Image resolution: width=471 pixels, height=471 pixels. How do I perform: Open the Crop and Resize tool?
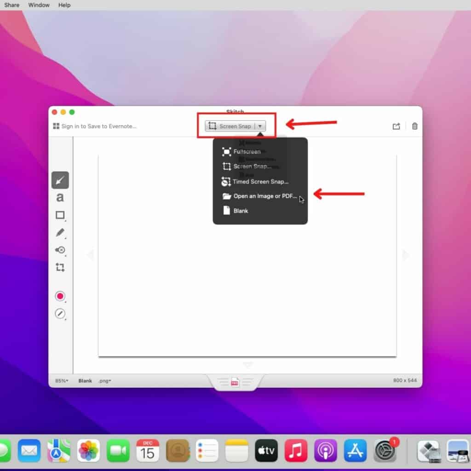60,267
